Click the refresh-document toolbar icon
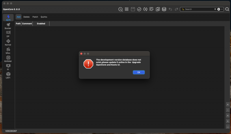The width and height of the screenshot is (231, 134). pyautogui.click(x=151, y=9)
